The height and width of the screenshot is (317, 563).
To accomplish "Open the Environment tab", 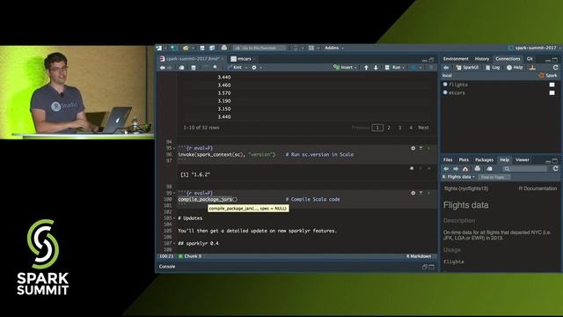I will click(456, 59).
